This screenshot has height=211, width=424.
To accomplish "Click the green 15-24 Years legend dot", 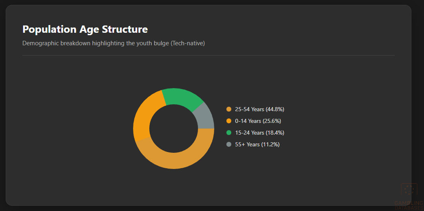I will point(229,133).
